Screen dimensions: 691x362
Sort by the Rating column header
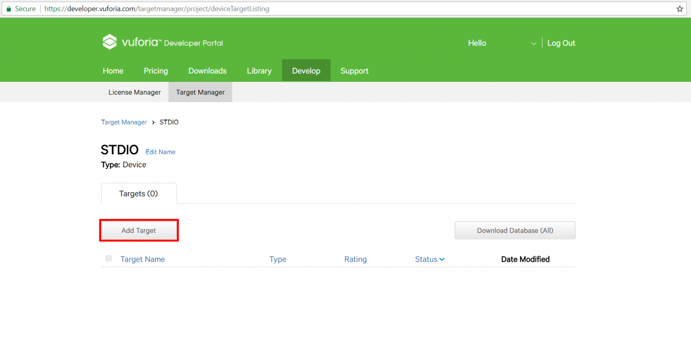coord(355,259)
